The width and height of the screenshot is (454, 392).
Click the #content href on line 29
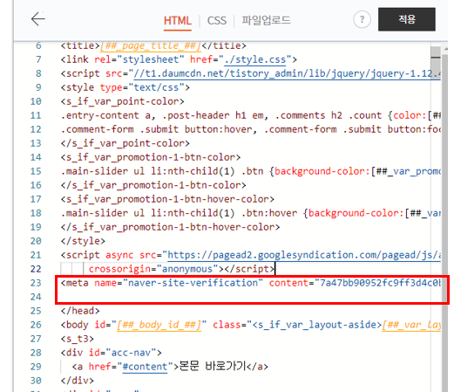pyautogui.click(x=146, y=367)
